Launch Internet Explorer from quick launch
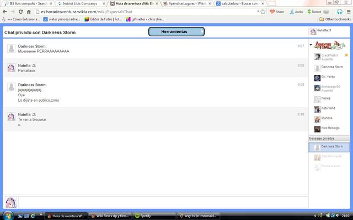353x220 pixels. (x=33, y=216)
